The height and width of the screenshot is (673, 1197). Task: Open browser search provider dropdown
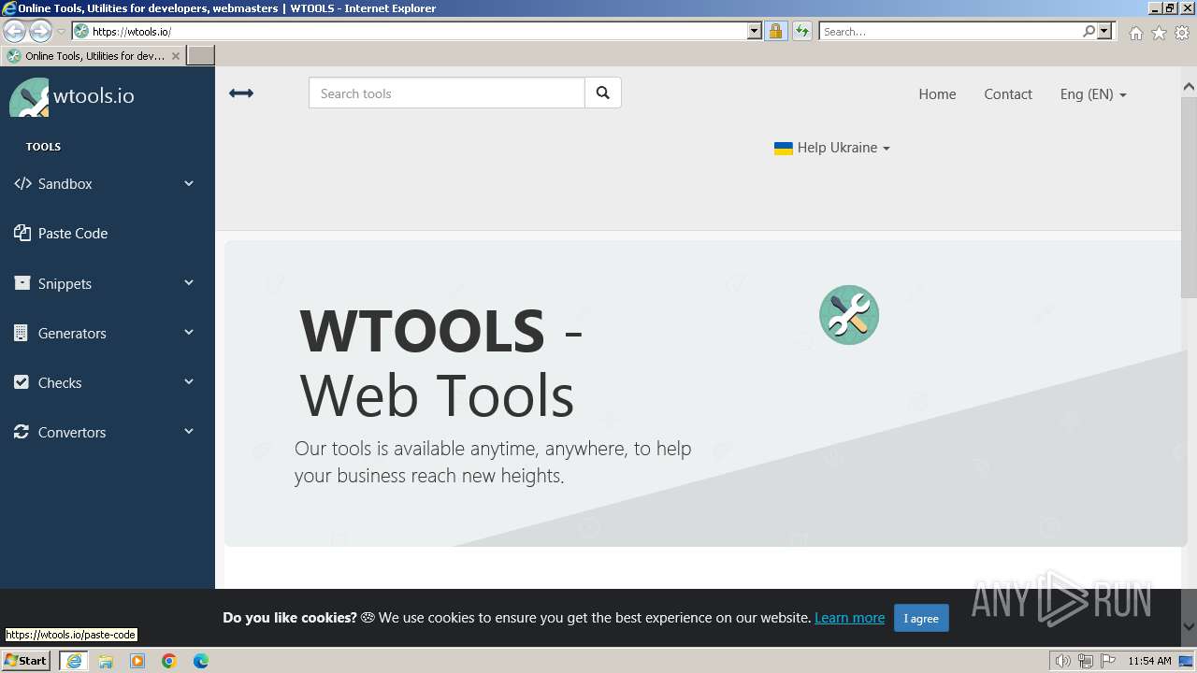tap(1104, 31)
